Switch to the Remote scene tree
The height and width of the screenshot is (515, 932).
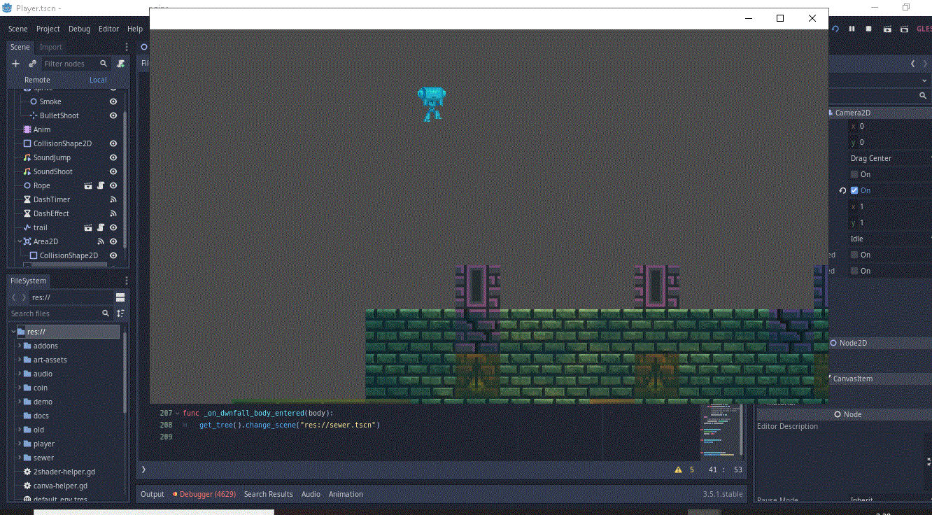[37, 80]
